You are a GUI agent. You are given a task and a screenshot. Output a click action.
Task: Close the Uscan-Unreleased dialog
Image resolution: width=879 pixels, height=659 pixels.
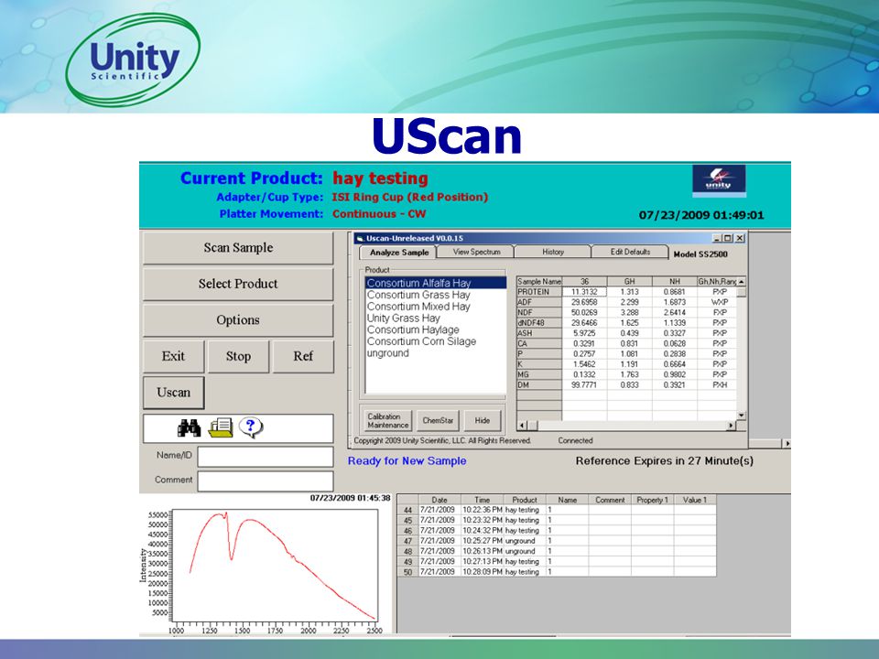pos(740,238)
